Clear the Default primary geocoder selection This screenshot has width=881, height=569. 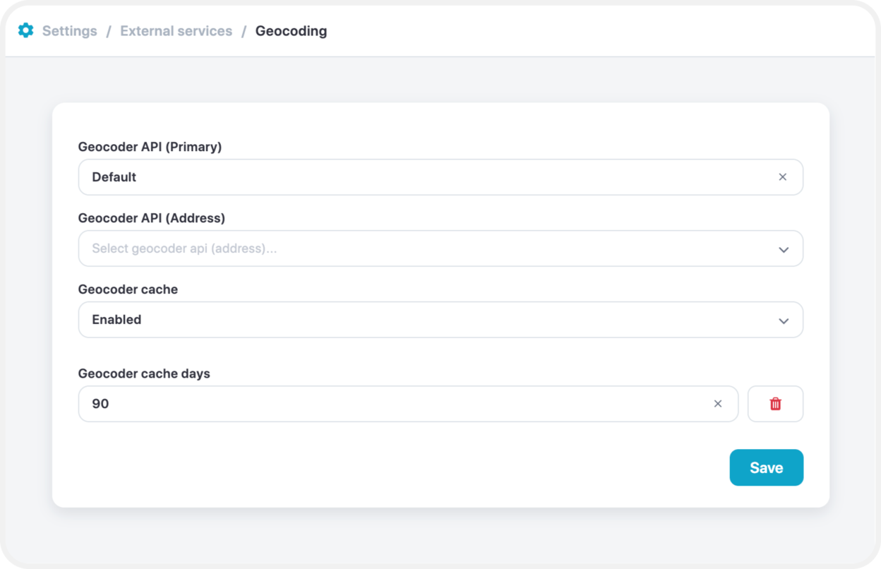tap(782, 177)
